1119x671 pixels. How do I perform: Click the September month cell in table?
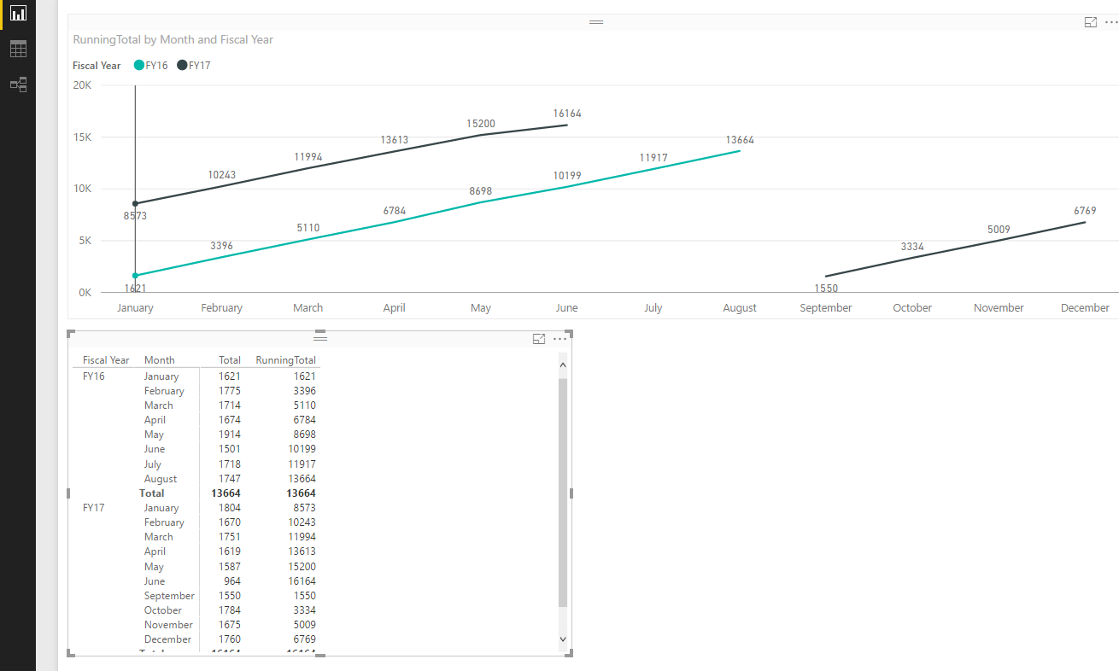(x=169, y=596)
